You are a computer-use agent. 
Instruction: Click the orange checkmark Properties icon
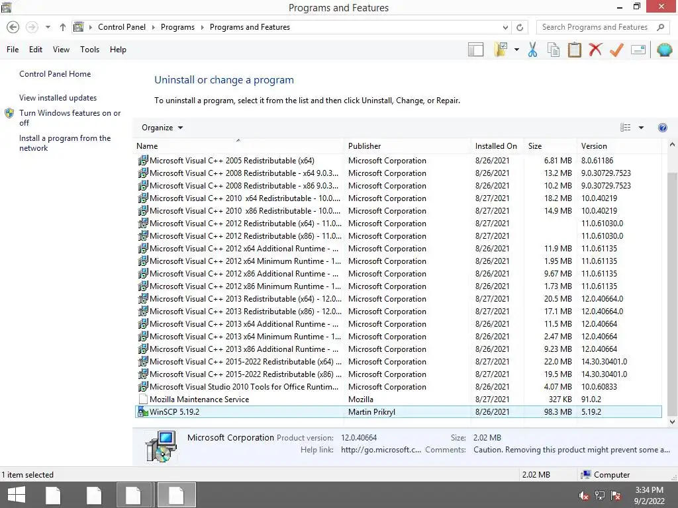[x=616, y=50]
